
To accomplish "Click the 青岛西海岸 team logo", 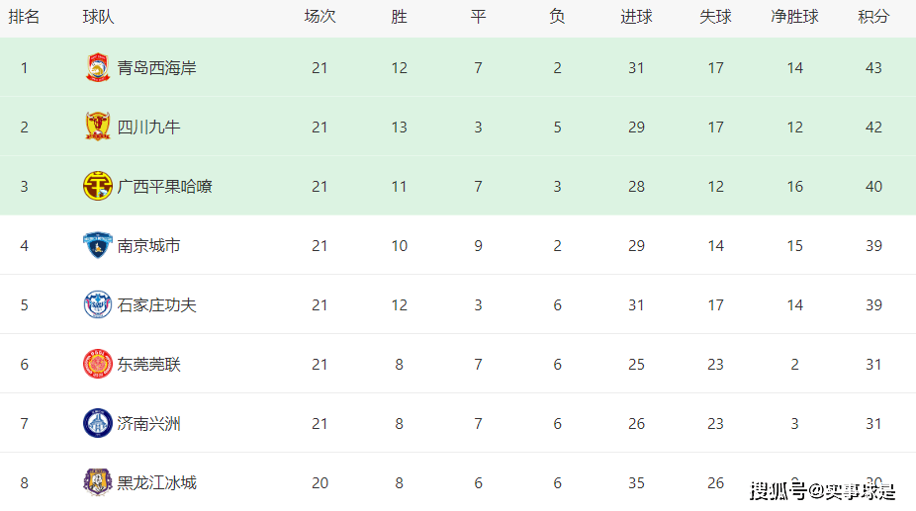I will pos(98,67).
